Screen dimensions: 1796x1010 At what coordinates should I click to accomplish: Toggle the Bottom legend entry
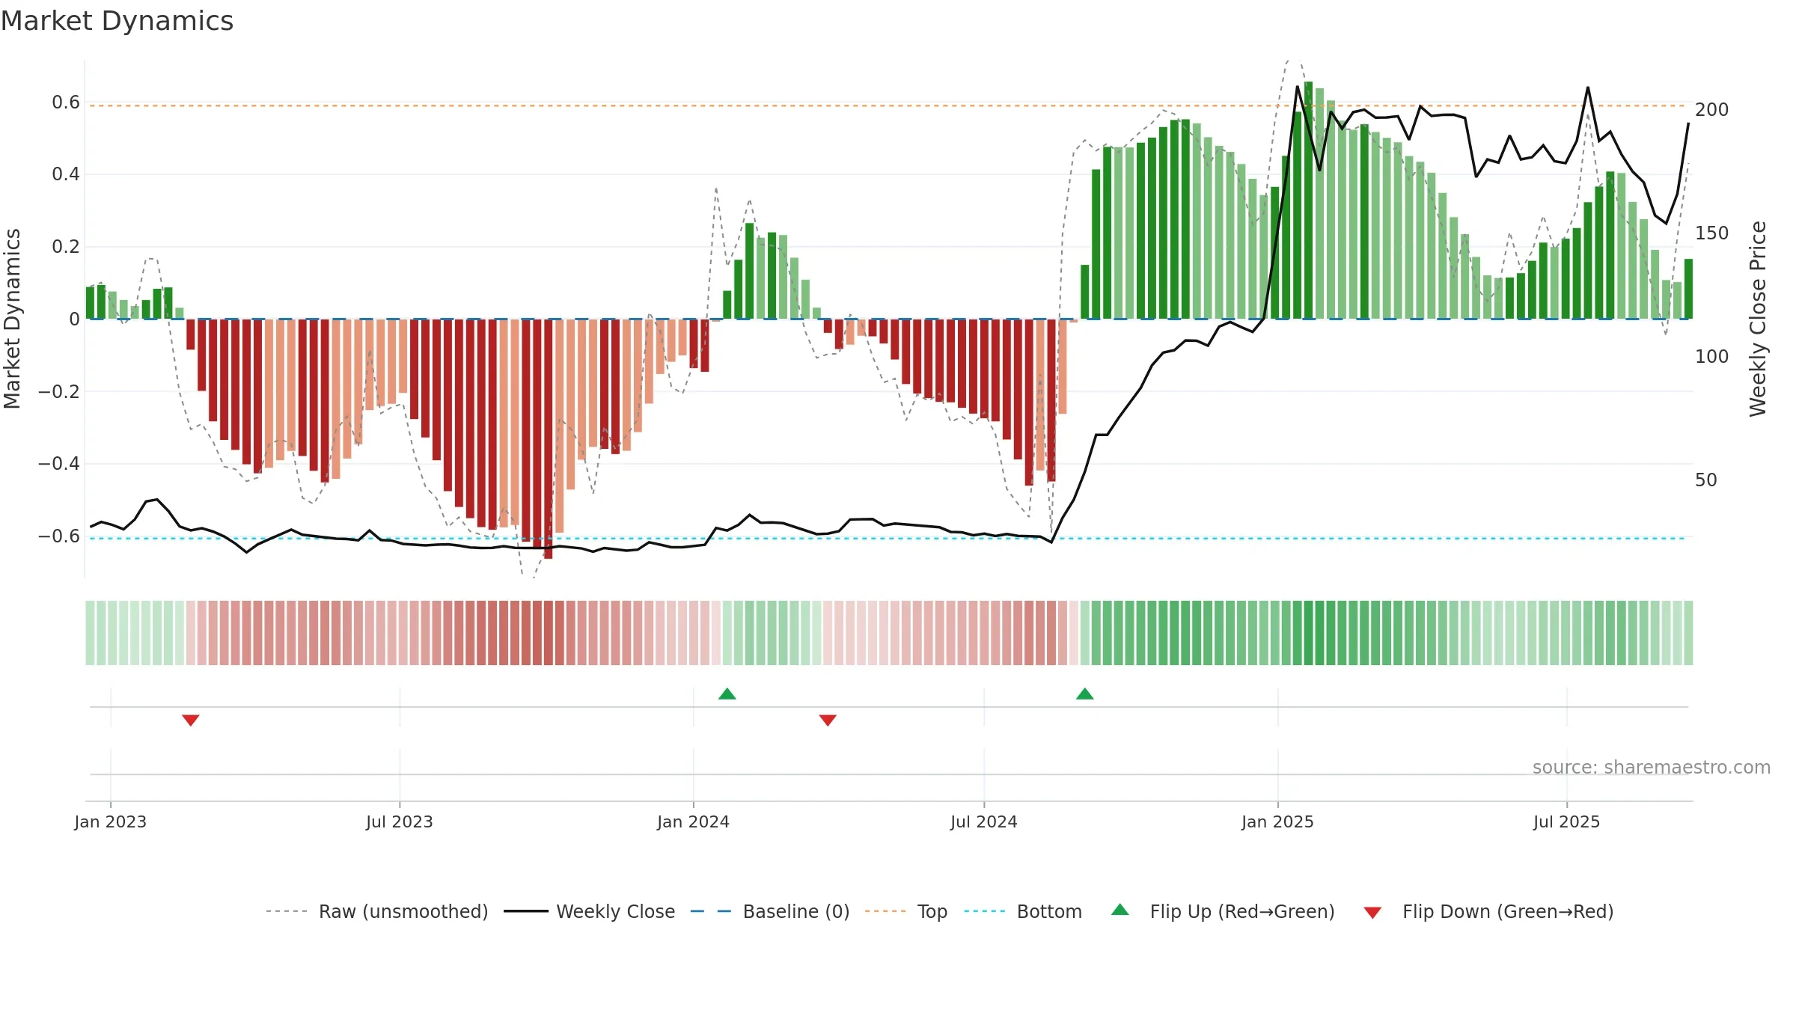pyautogui.click(x=1023, y=911)
